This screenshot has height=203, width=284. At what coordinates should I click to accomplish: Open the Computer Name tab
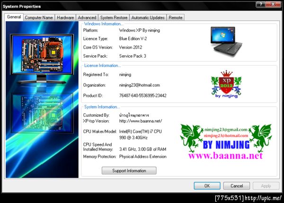pyautogui.click(x=39, y=17)
